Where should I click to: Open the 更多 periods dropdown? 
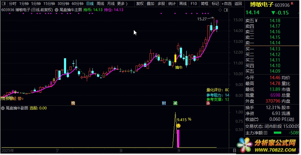pyautogui.click(x=122, y=3)
